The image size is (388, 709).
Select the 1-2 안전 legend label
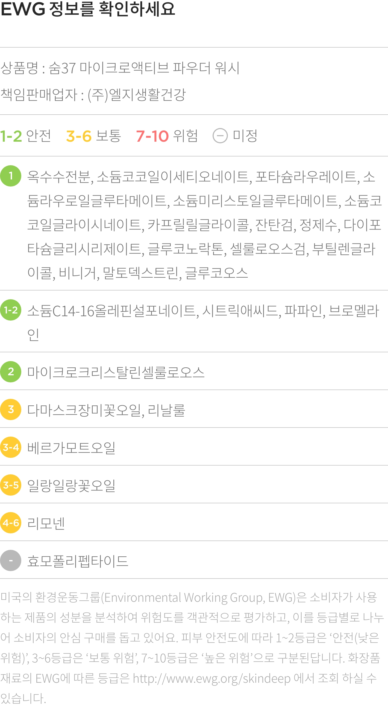coord(26,136)
